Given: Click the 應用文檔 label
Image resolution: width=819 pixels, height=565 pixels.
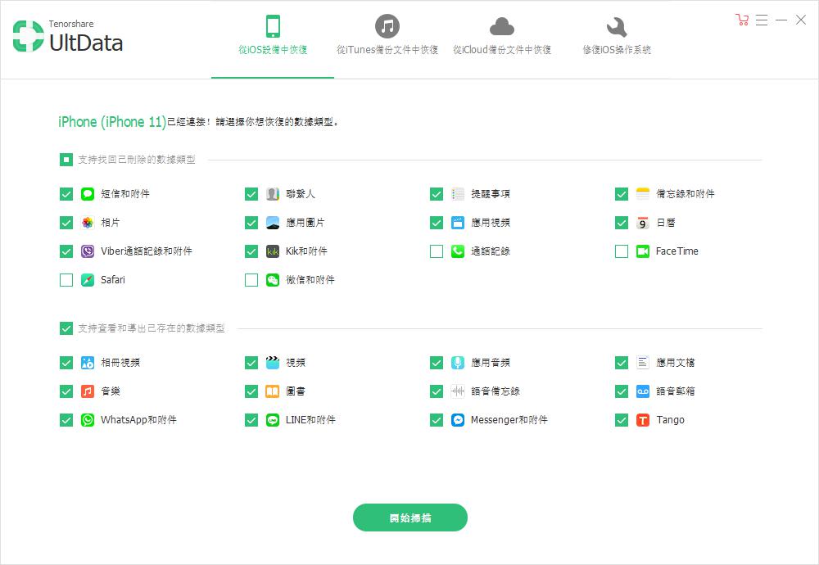Looking at the screenshot, I should click(676, 363).
